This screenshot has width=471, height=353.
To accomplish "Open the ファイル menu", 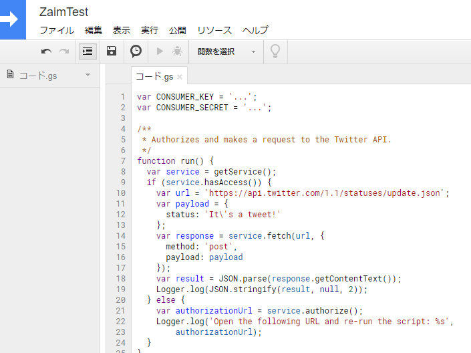I will click(x=57, y=30).
